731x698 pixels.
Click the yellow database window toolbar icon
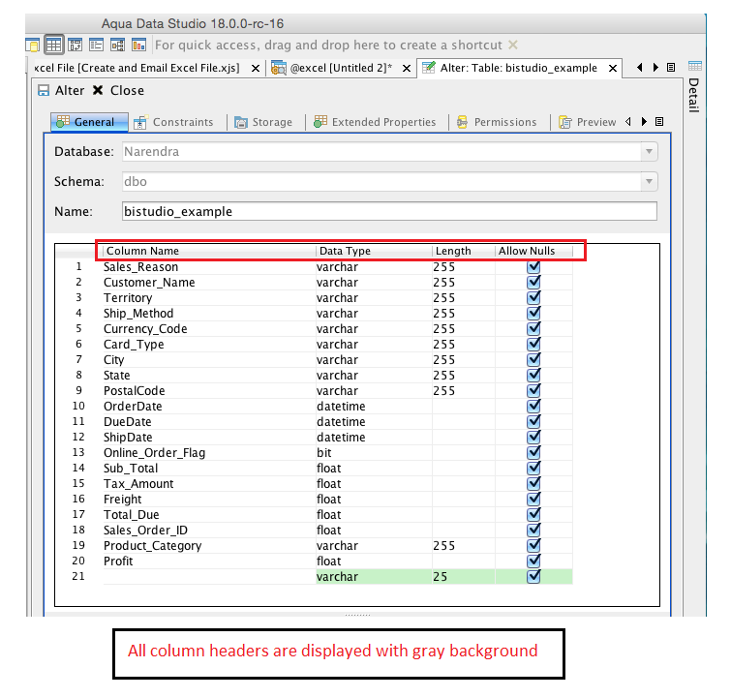tap(32, 46)
